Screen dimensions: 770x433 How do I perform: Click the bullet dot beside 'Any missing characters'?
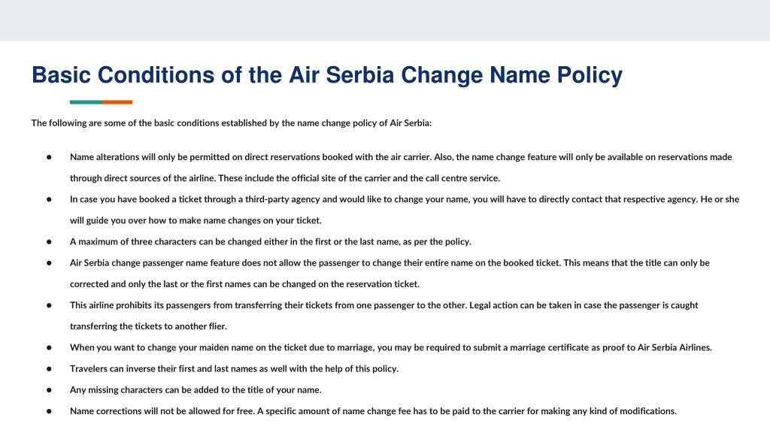(x=49, y=390)
